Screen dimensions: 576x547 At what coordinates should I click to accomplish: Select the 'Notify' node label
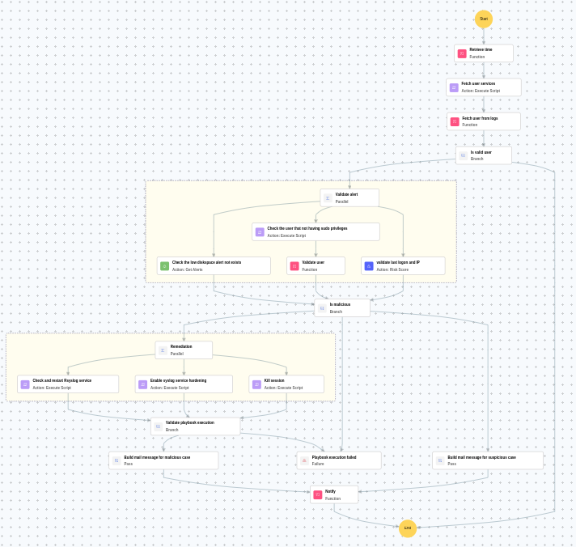click(x=330, y=491)
